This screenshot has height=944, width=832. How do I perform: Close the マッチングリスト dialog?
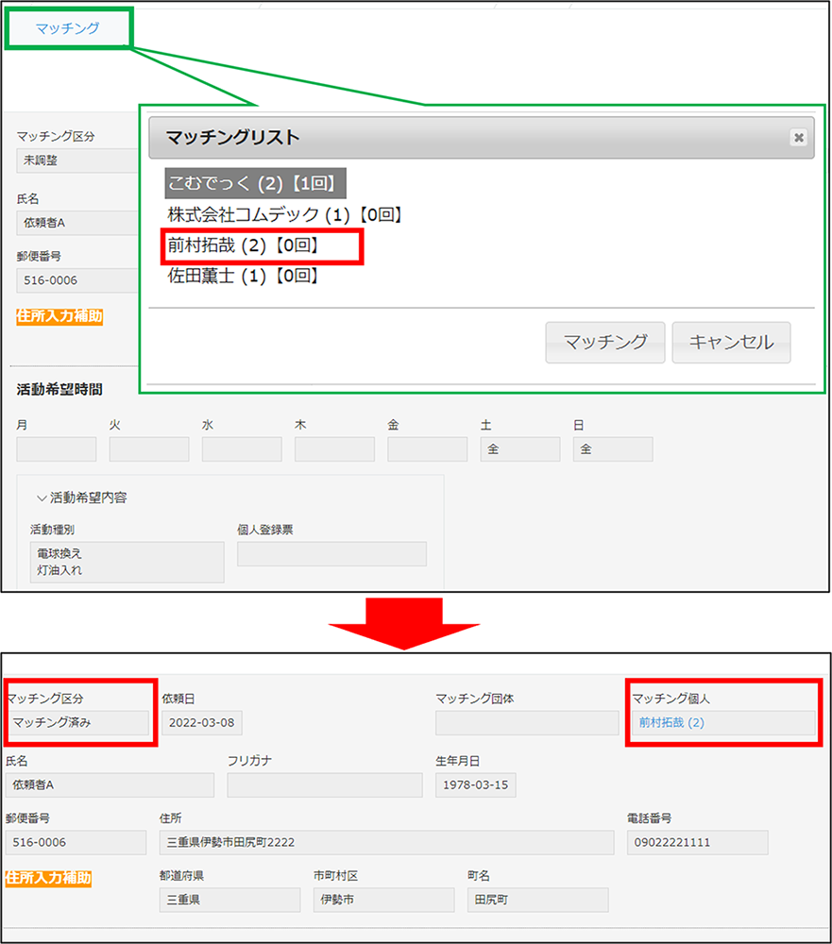click(798, 138)
